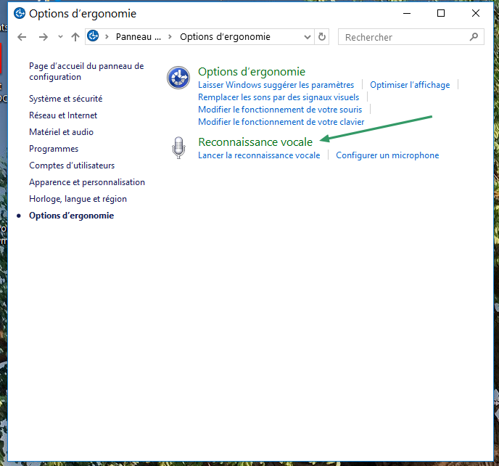Click the search magnifier icon
The image size is (499, 466).
[x=474, y=37]
